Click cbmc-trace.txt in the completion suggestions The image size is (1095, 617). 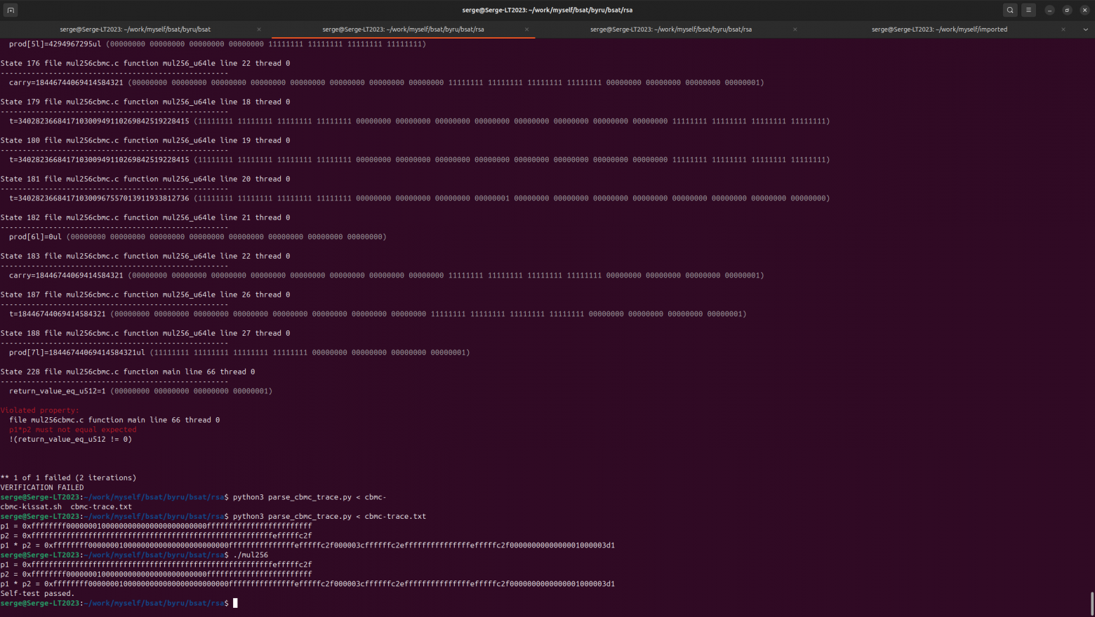(101, 507)
